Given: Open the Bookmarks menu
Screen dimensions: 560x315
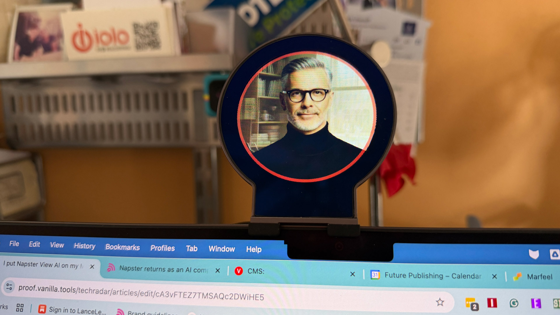Looking at the screenshot, I should pos(123,247).
